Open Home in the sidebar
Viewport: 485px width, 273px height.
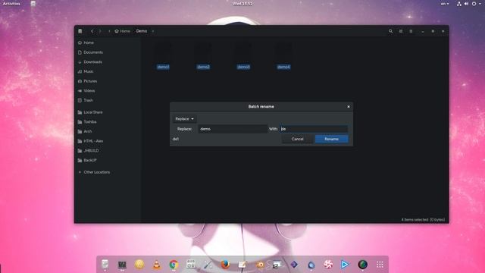(x=89, y=42)
